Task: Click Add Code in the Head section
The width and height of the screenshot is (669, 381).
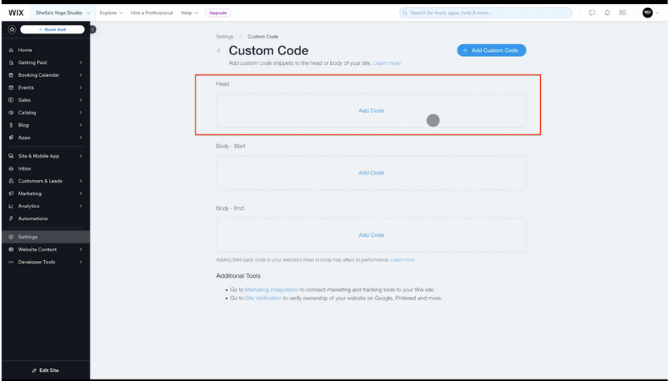Action: tap(371, 110)
